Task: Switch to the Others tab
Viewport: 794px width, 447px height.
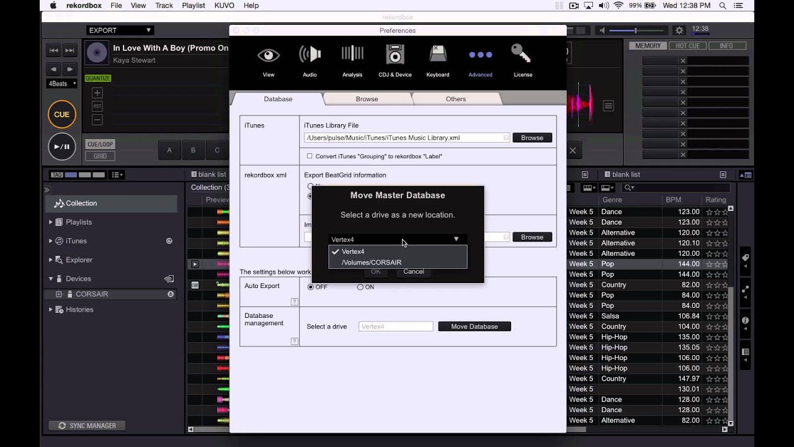Action: [455, 99]
